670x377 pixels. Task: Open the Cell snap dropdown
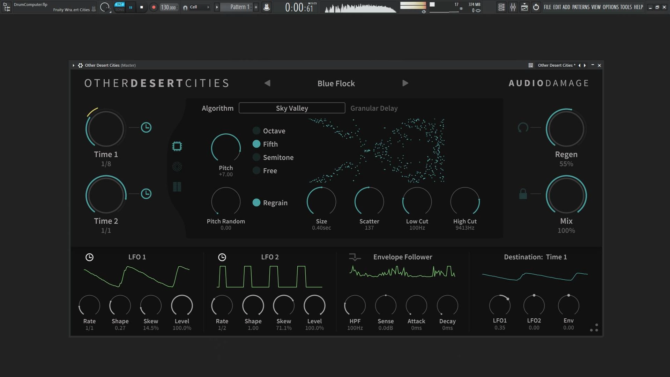pyautogui.click(x=199, y=7)
